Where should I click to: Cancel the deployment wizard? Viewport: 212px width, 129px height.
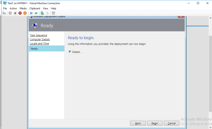point(172,123)
